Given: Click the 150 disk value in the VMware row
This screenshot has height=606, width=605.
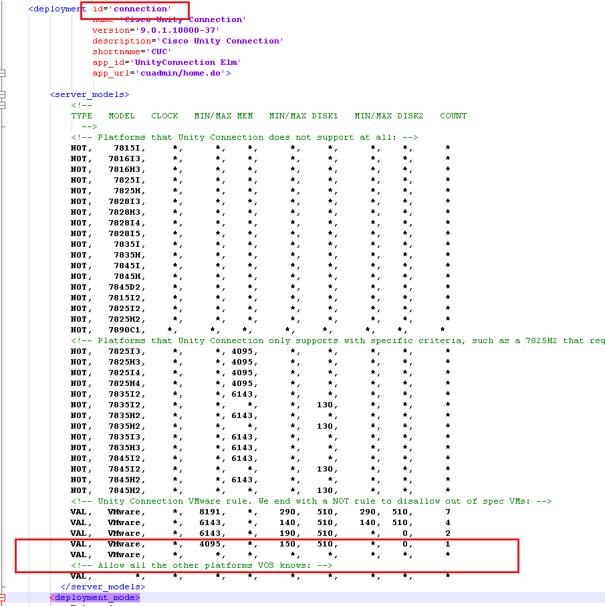Looking at the screenshot, I should [287, 544].
